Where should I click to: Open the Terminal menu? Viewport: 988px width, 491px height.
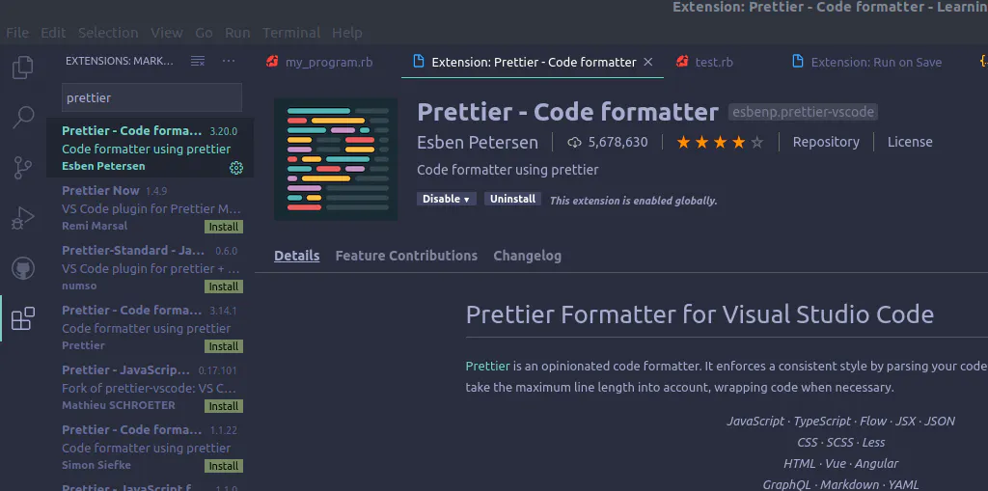[291, 32]
